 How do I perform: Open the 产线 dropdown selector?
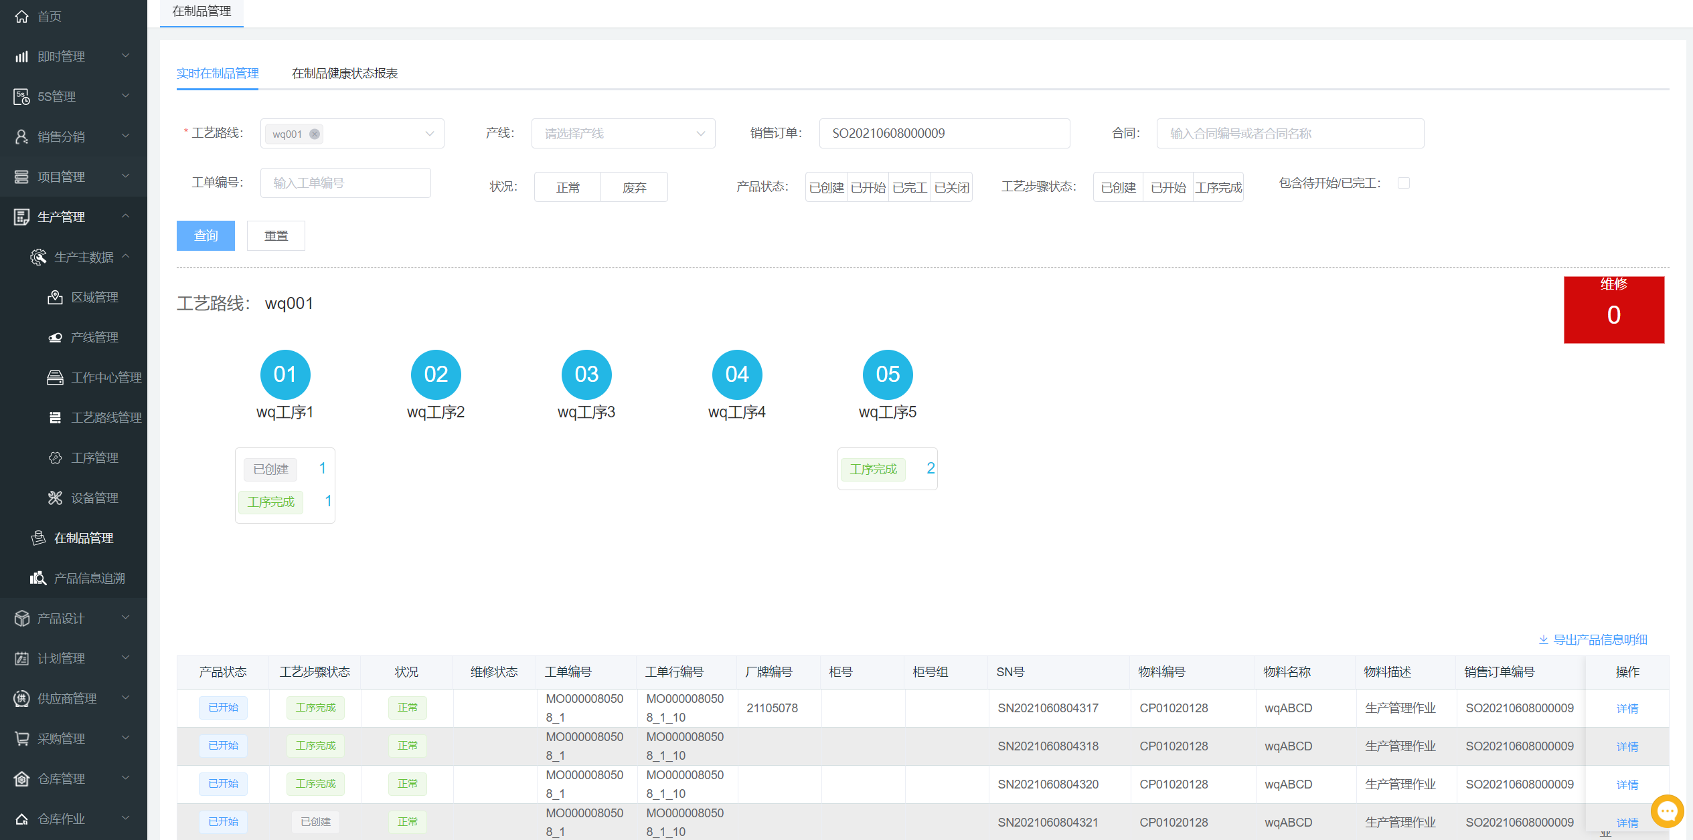tap(623, 134)
